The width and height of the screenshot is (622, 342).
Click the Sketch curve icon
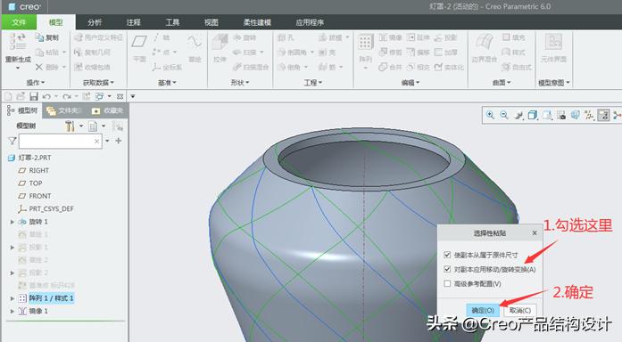click(x=195, y=42)
